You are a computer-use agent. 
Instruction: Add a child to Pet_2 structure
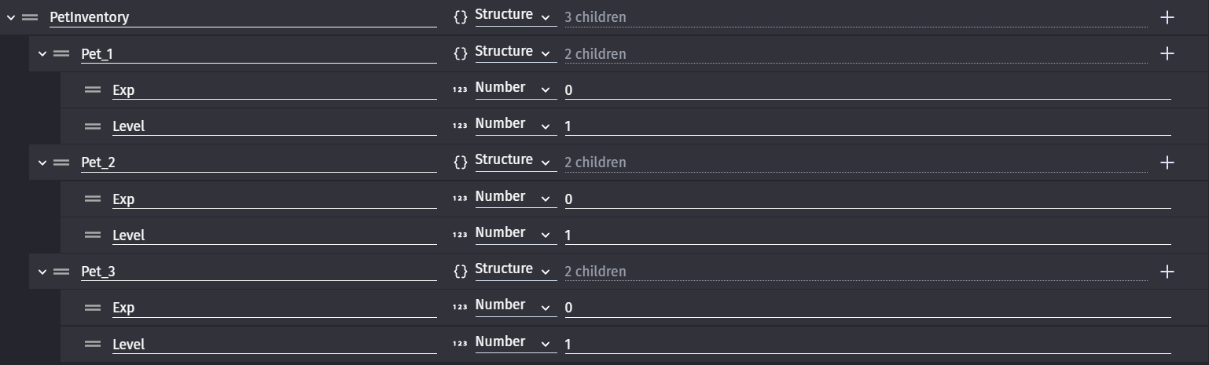click(x=1167, y=162)
